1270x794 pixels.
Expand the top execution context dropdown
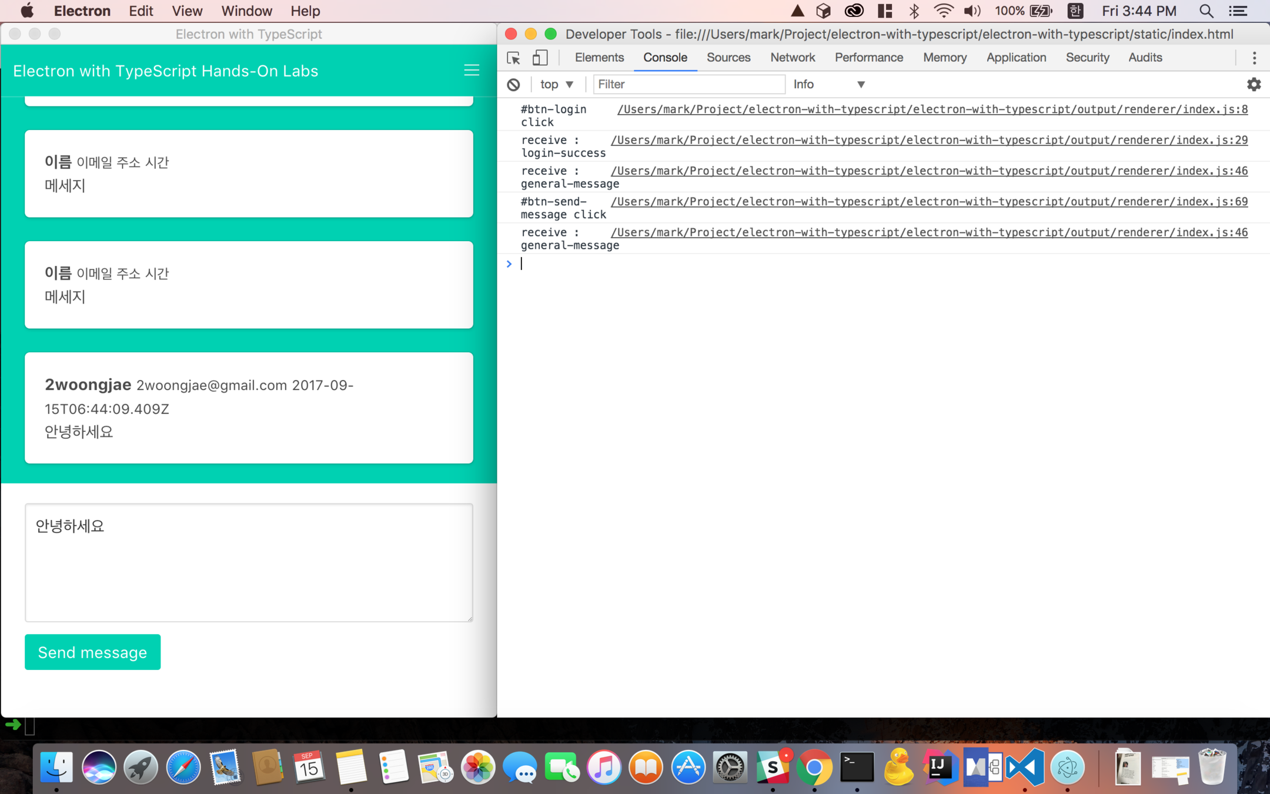pyautogui.click(x=556, y=85)
